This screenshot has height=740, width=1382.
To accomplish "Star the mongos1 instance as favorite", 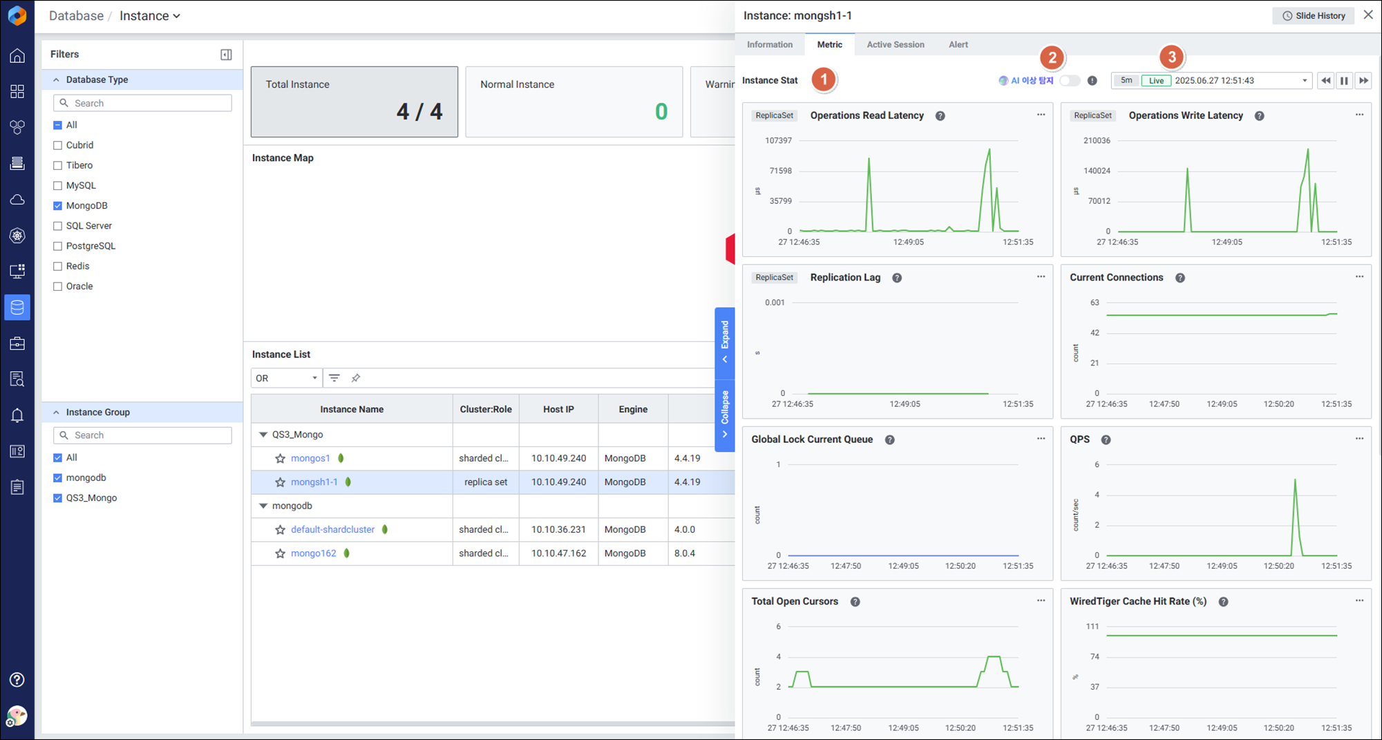I will (280, 459).
